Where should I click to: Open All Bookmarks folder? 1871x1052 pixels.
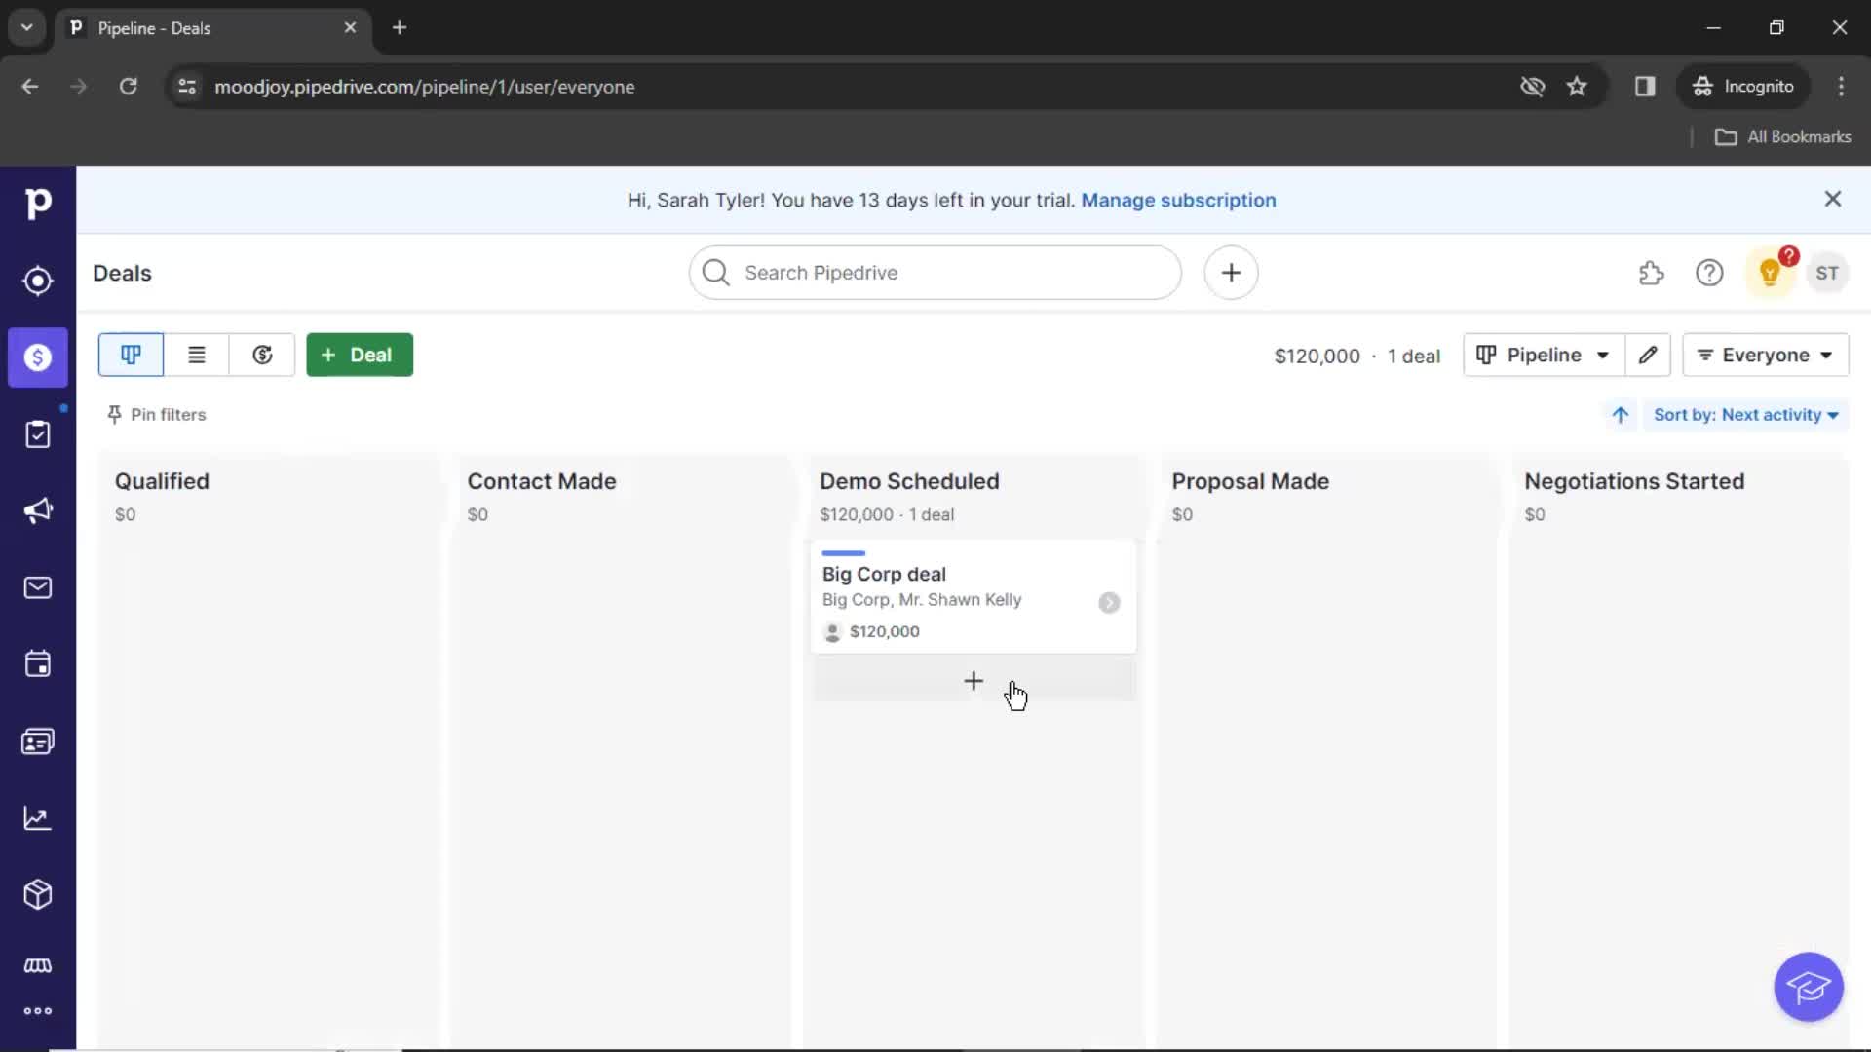point(1782,137)
